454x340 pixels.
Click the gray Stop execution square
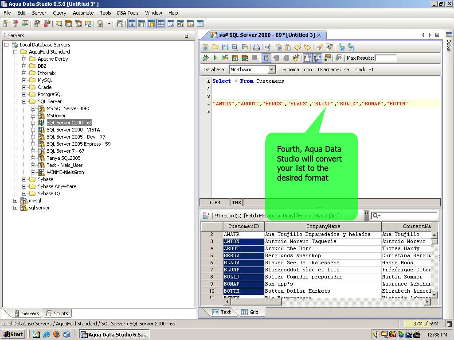click(254, 58)
